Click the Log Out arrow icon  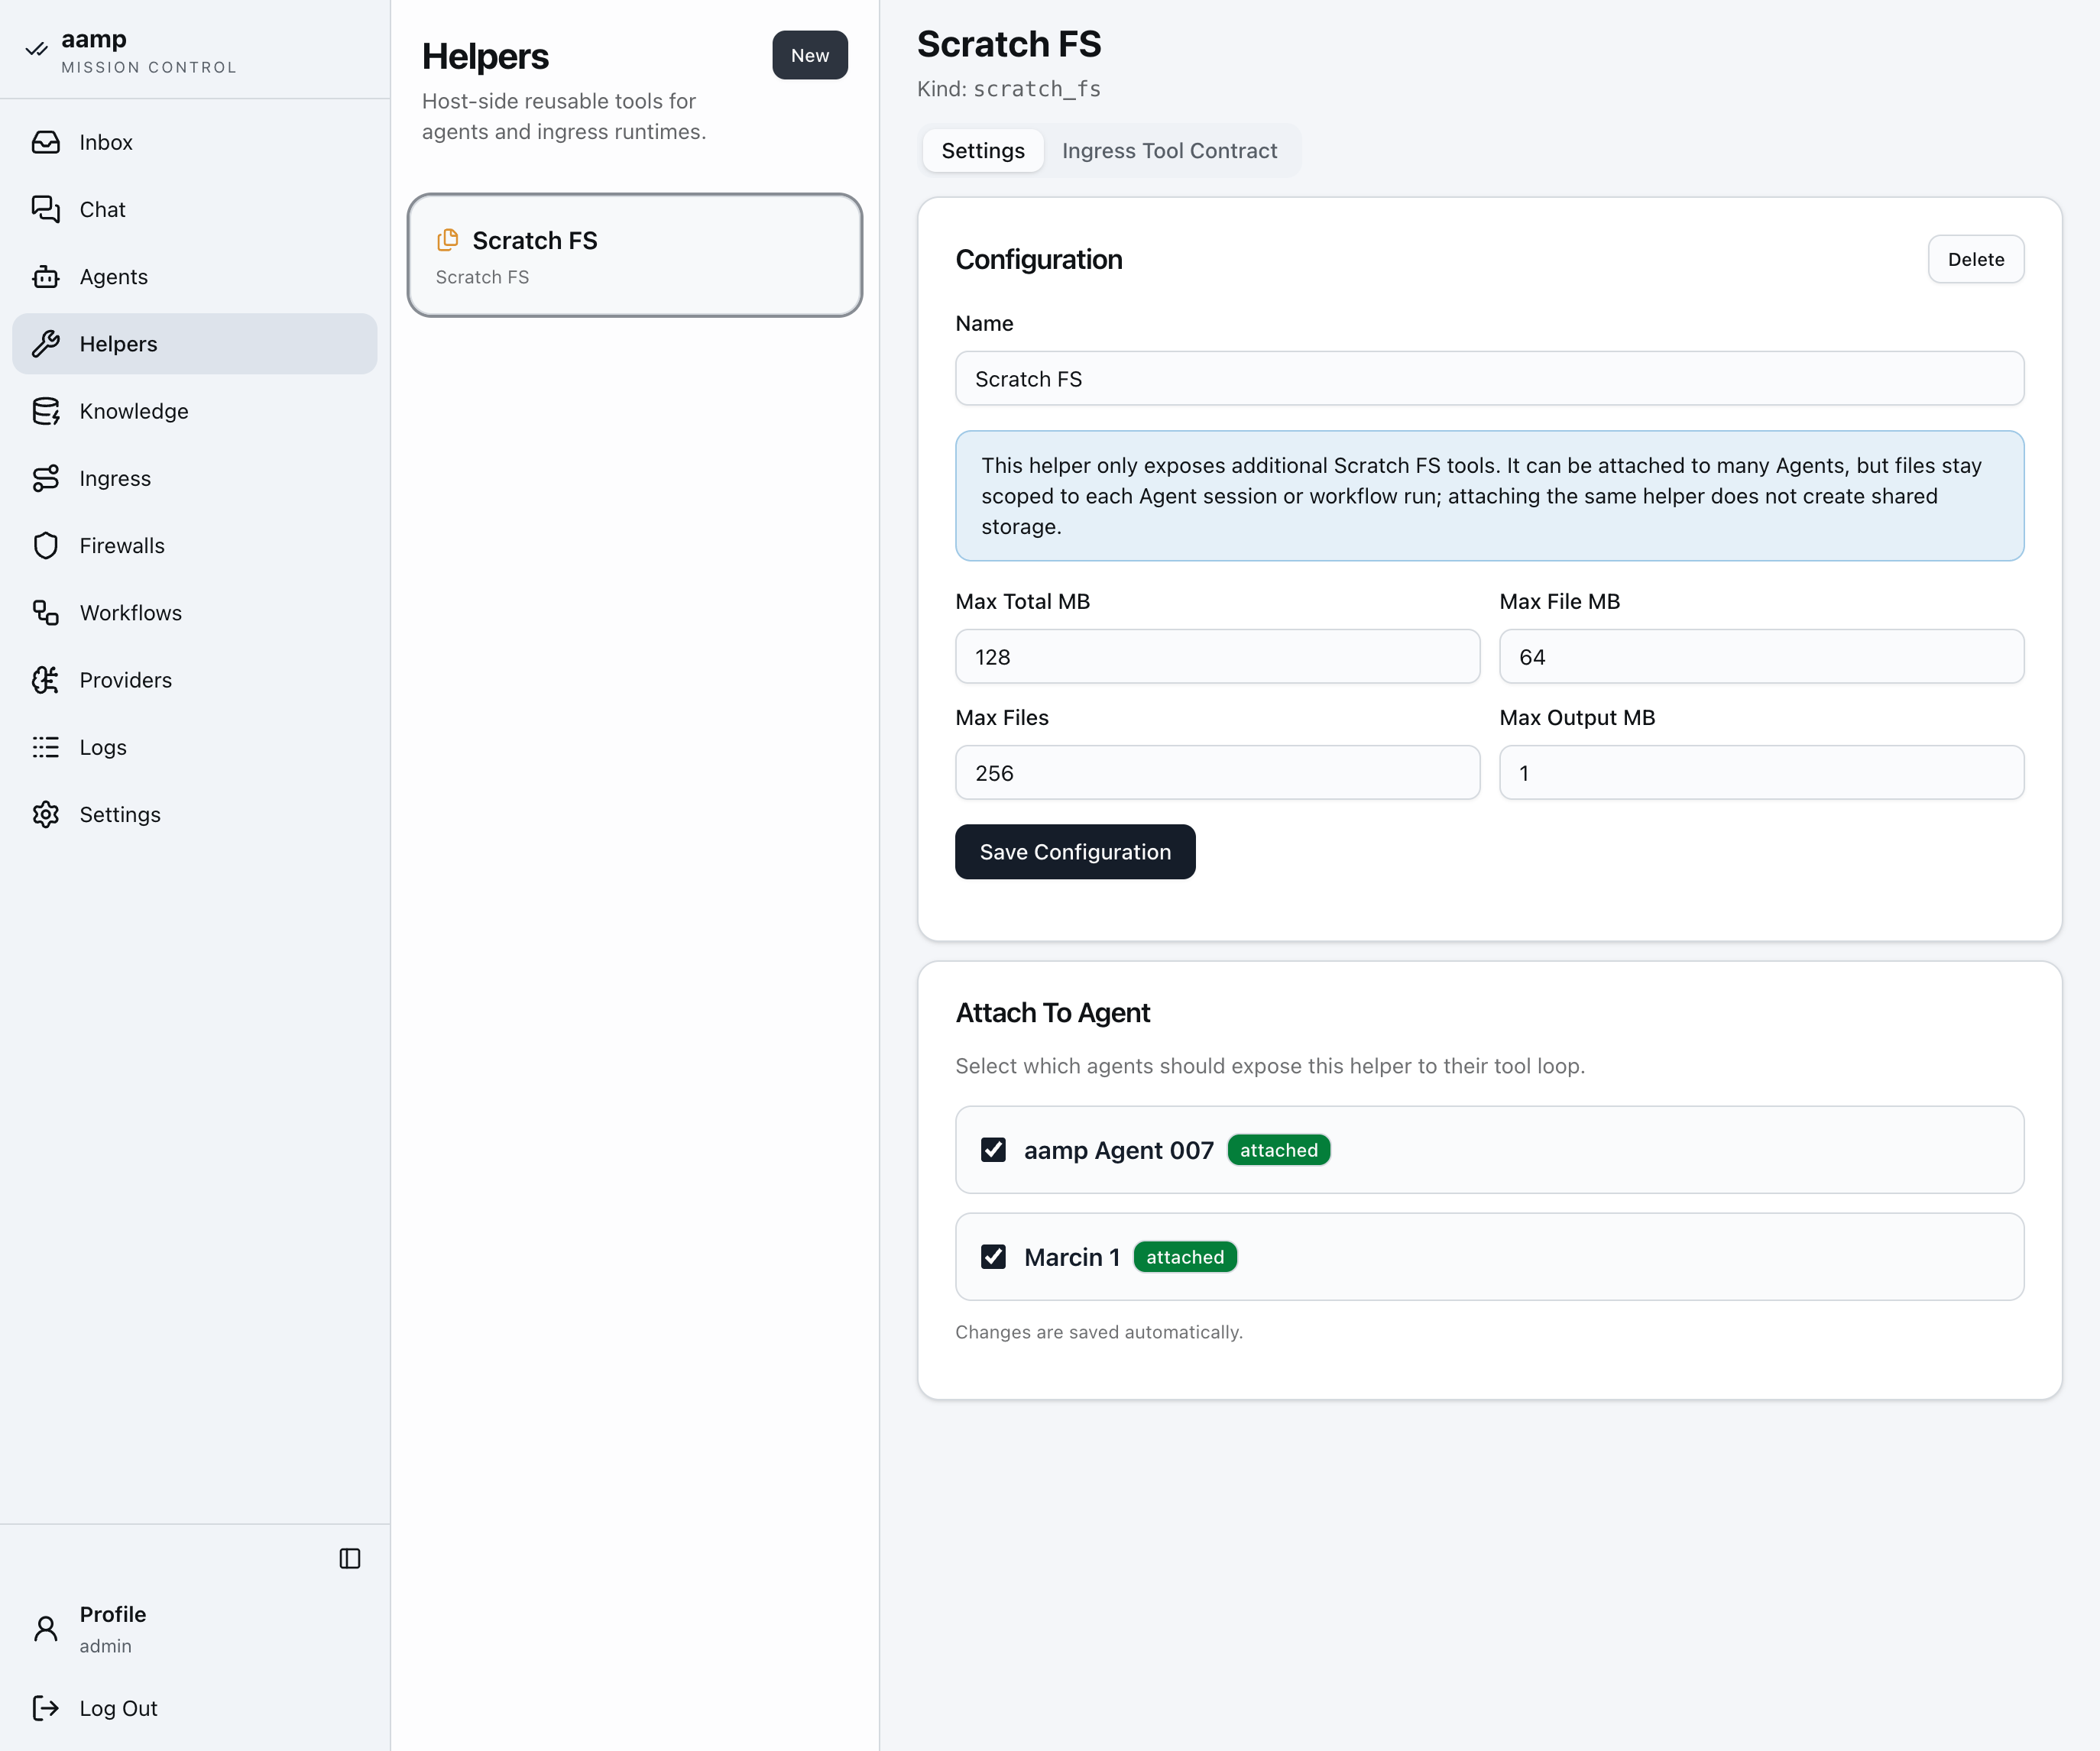46,1708
